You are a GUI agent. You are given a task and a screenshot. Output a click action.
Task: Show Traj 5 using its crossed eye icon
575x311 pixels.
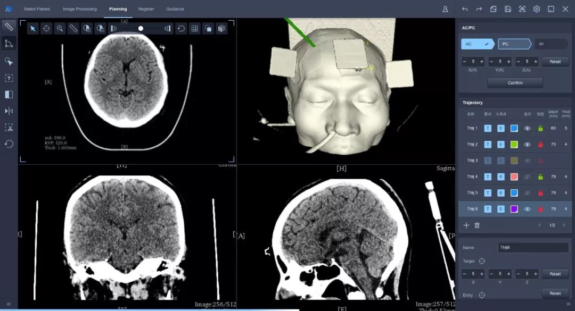click(527, 192)
